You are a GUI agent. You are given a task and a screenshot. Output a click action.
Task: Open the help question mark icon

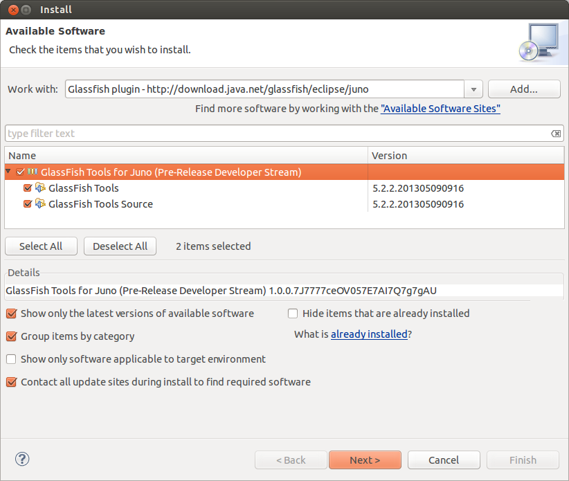pos(21,459)
